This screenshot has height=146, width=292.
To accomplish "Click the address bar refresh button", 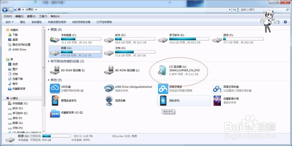I will pos(234,10).
